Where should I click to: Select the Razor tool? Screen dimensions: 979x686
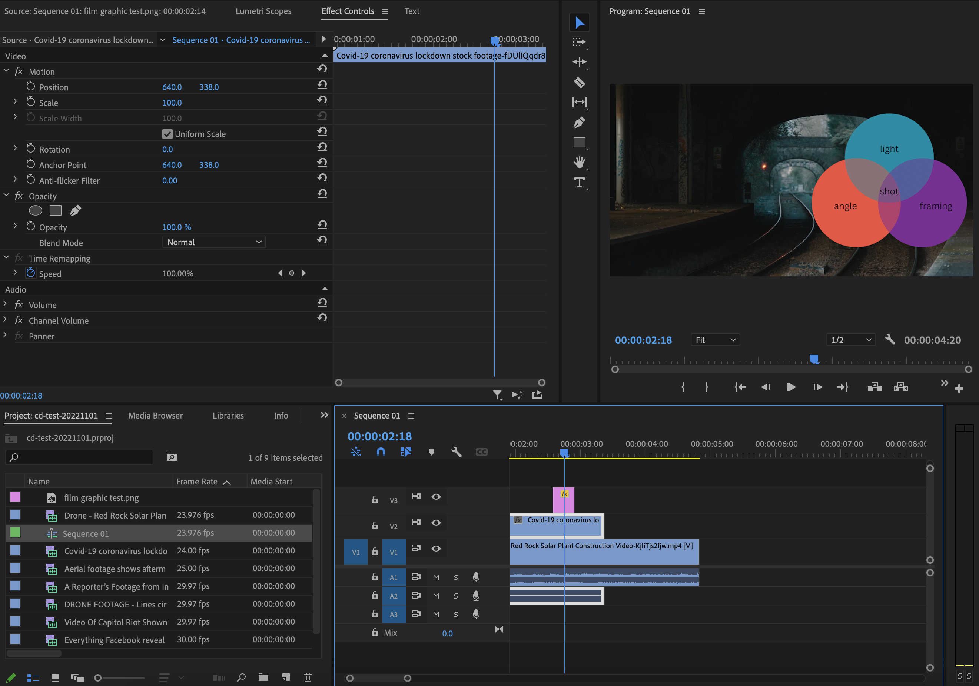coord(579,82)
